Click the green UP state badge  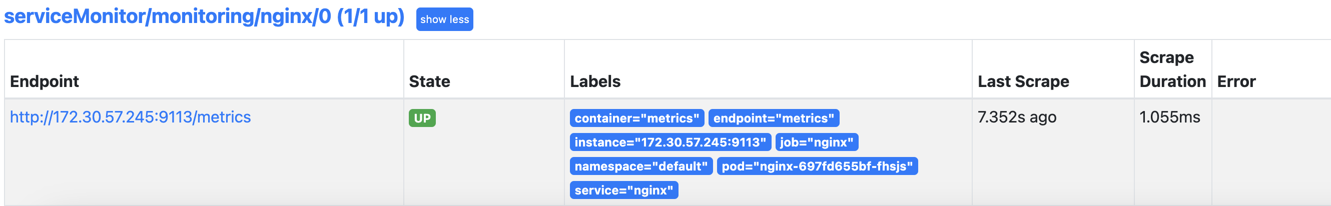click(422, 118)
